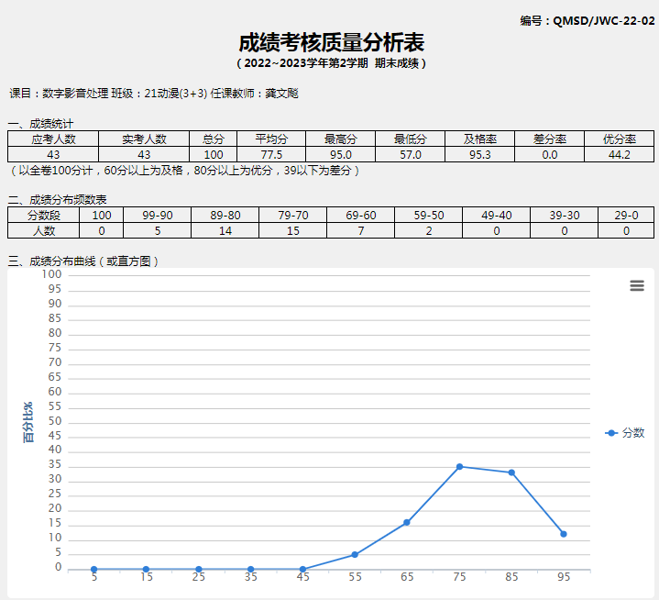This screenshot has width=659, height=600.
Task: Click the data point above x-axis 65
Action: (407, 523)
